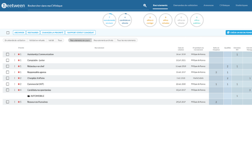Click the 'offres publiées' circle indicator
The height and width of the screenshot is (144, 252).
coord(197,20)
